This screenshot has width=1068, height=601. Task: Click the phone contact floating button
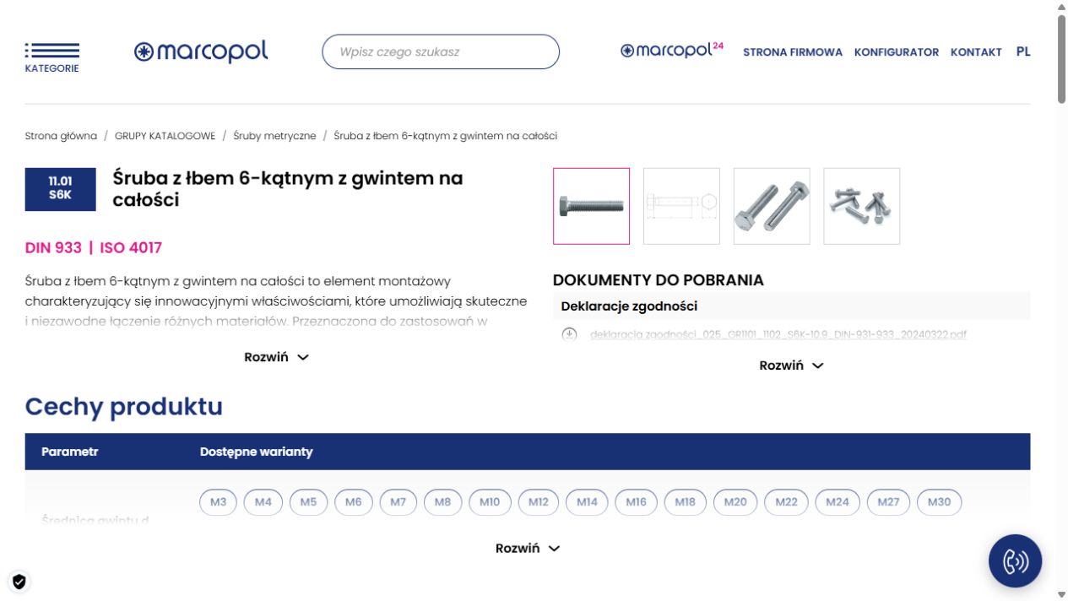[x=1015, y=561]
